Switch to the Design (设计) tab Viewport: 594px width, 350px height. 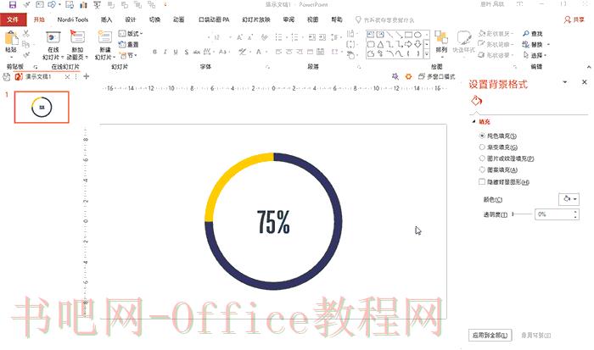131,19
